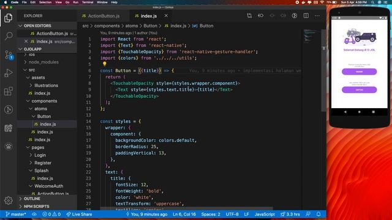This screenshot has width=392, height=220.
Task: Open errors and warnings count in the status bar
Action: [51, 215]
